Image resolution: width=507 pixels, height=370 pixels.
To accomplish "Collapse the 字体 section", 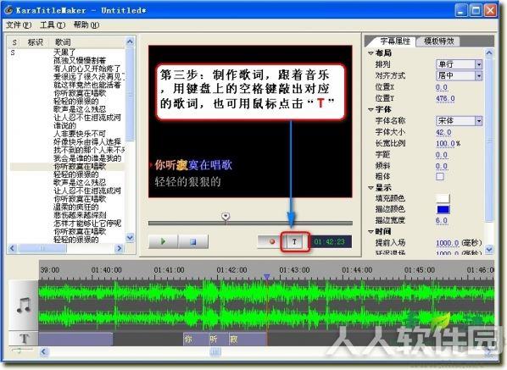I will (370, 109).
